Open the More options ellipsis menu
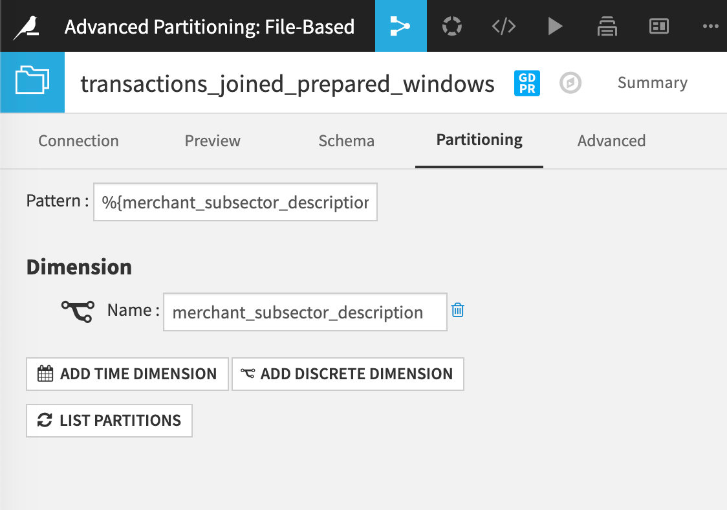727x510 pixels. (710, 26)
